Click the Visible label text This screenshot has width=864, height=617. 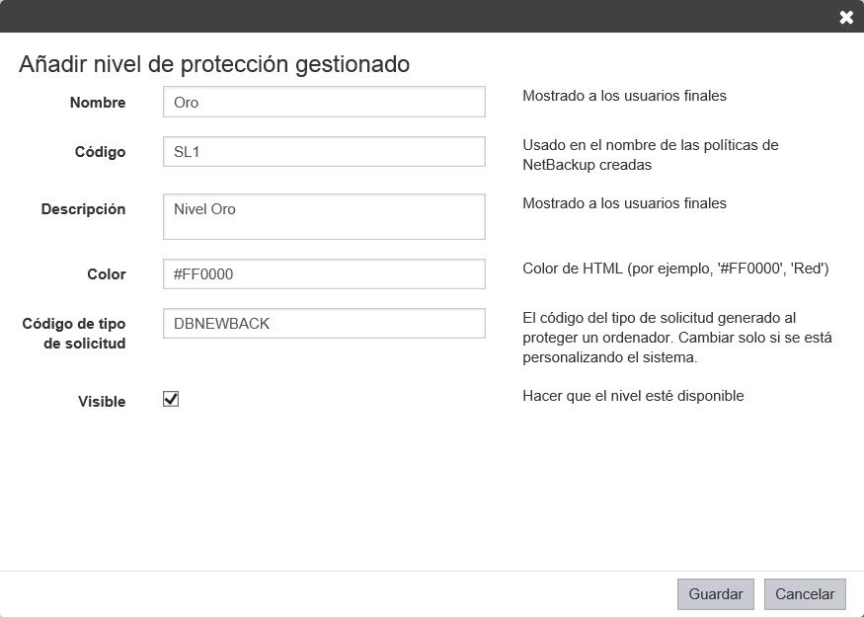click(x=102, y=402)
